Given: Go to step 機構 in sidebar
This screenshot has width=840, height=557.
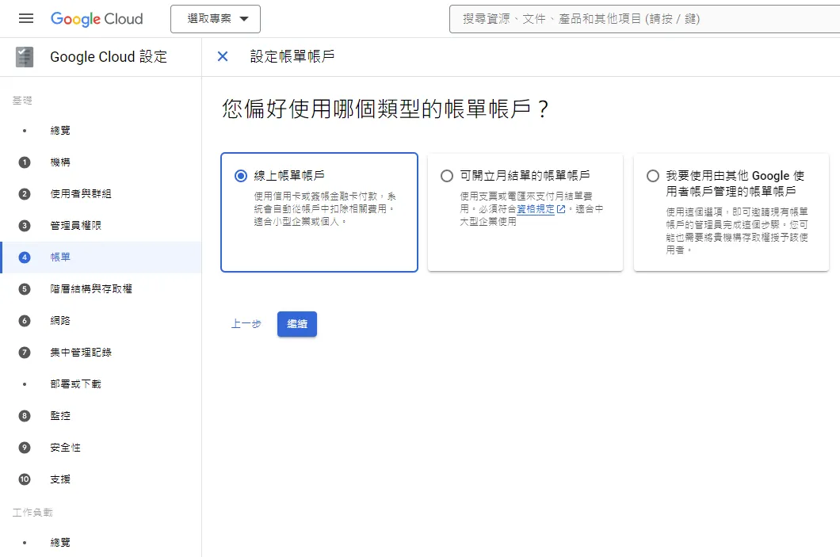Looking at the screenshot, I should [60, 162].
